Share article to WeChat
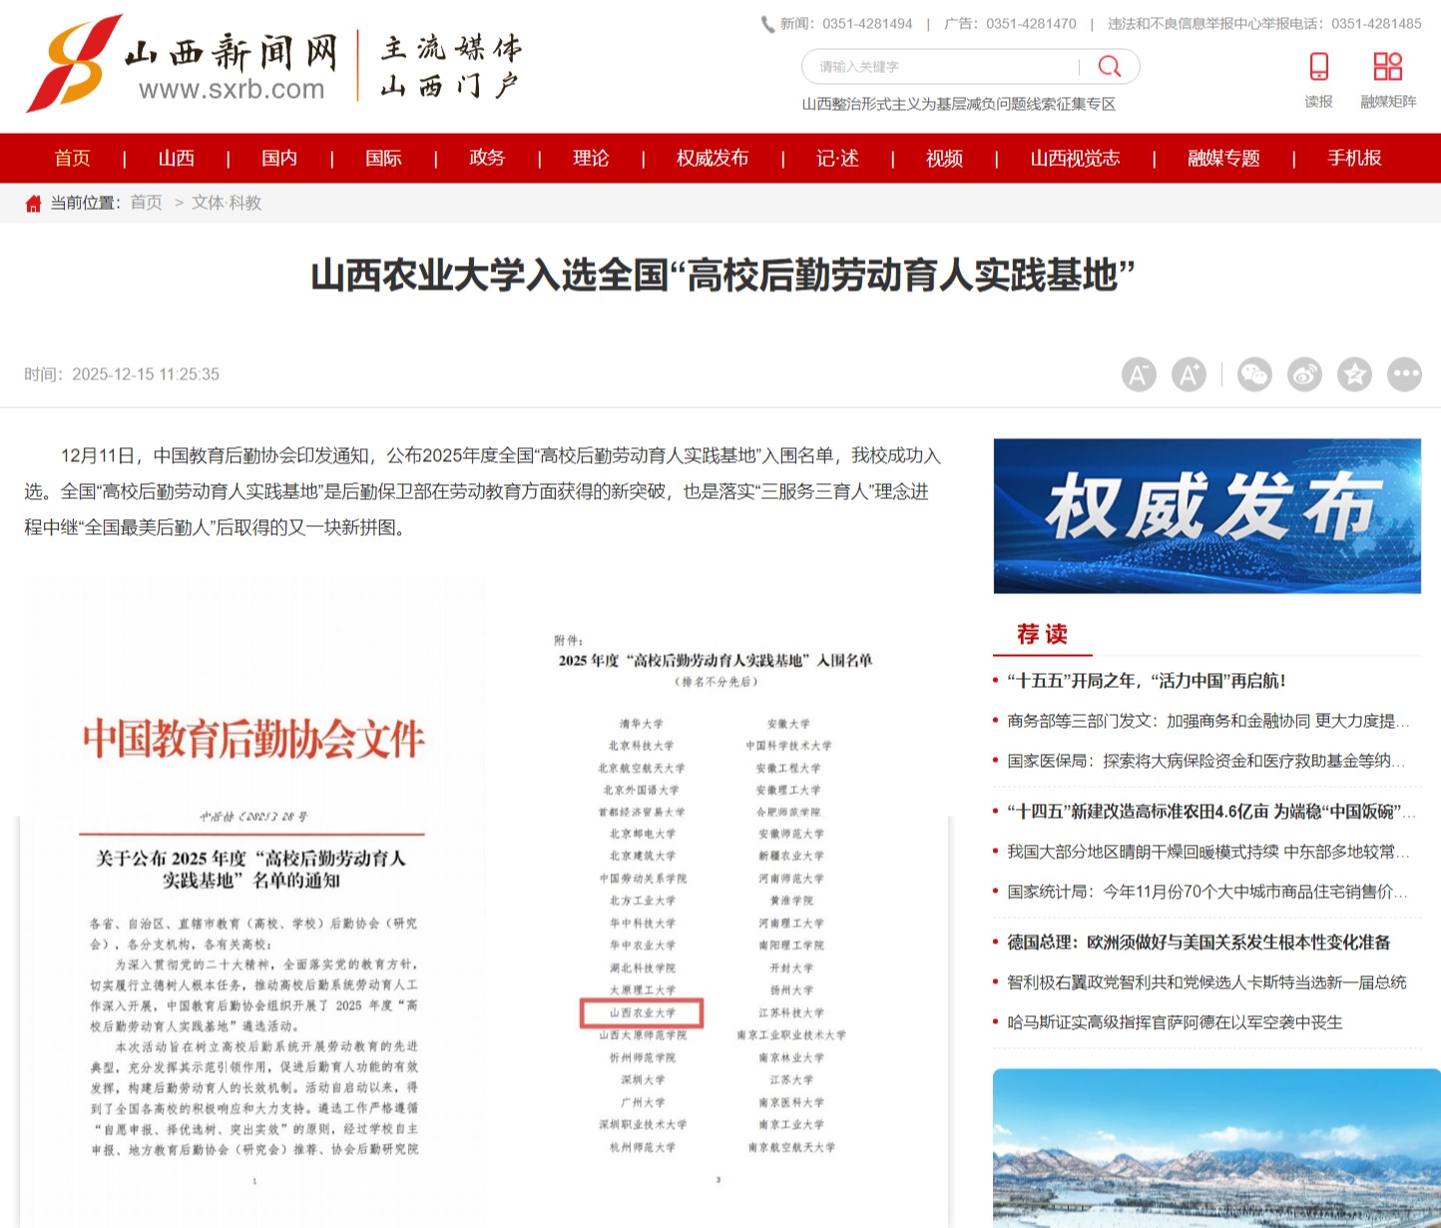 [1254, 374]
